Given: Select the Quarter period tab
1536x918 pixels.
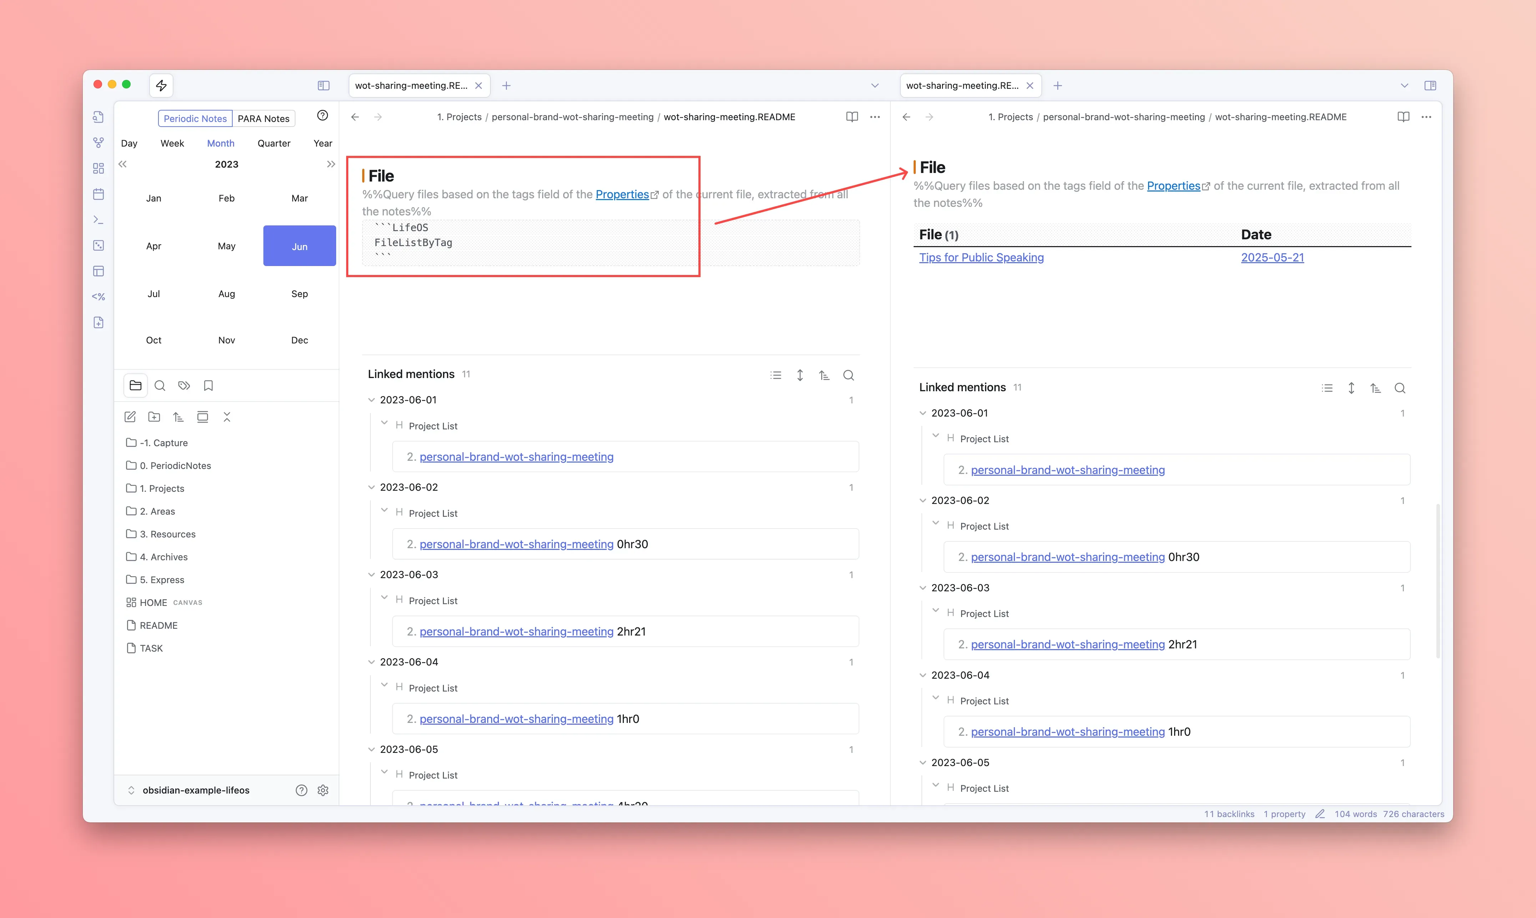Looking at the screenshot, I should (x=273, y=143).
